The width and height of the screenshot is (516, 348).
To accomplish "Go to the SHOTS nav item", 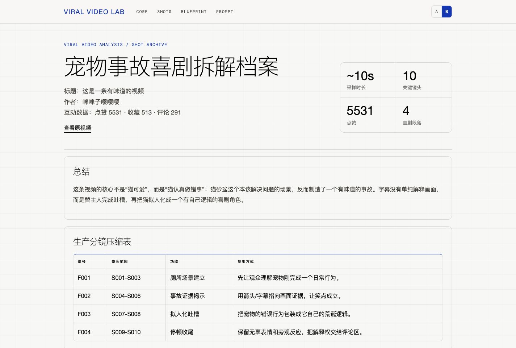I will coord(164,12).
